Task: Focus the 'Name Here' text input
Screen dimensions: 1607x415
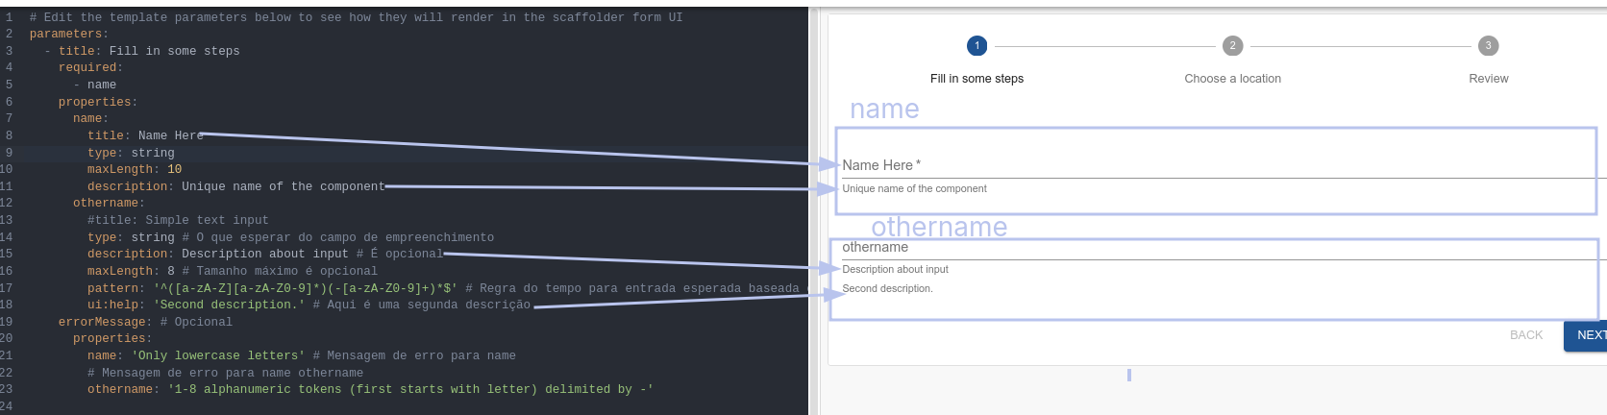Action: point(1211,165)
